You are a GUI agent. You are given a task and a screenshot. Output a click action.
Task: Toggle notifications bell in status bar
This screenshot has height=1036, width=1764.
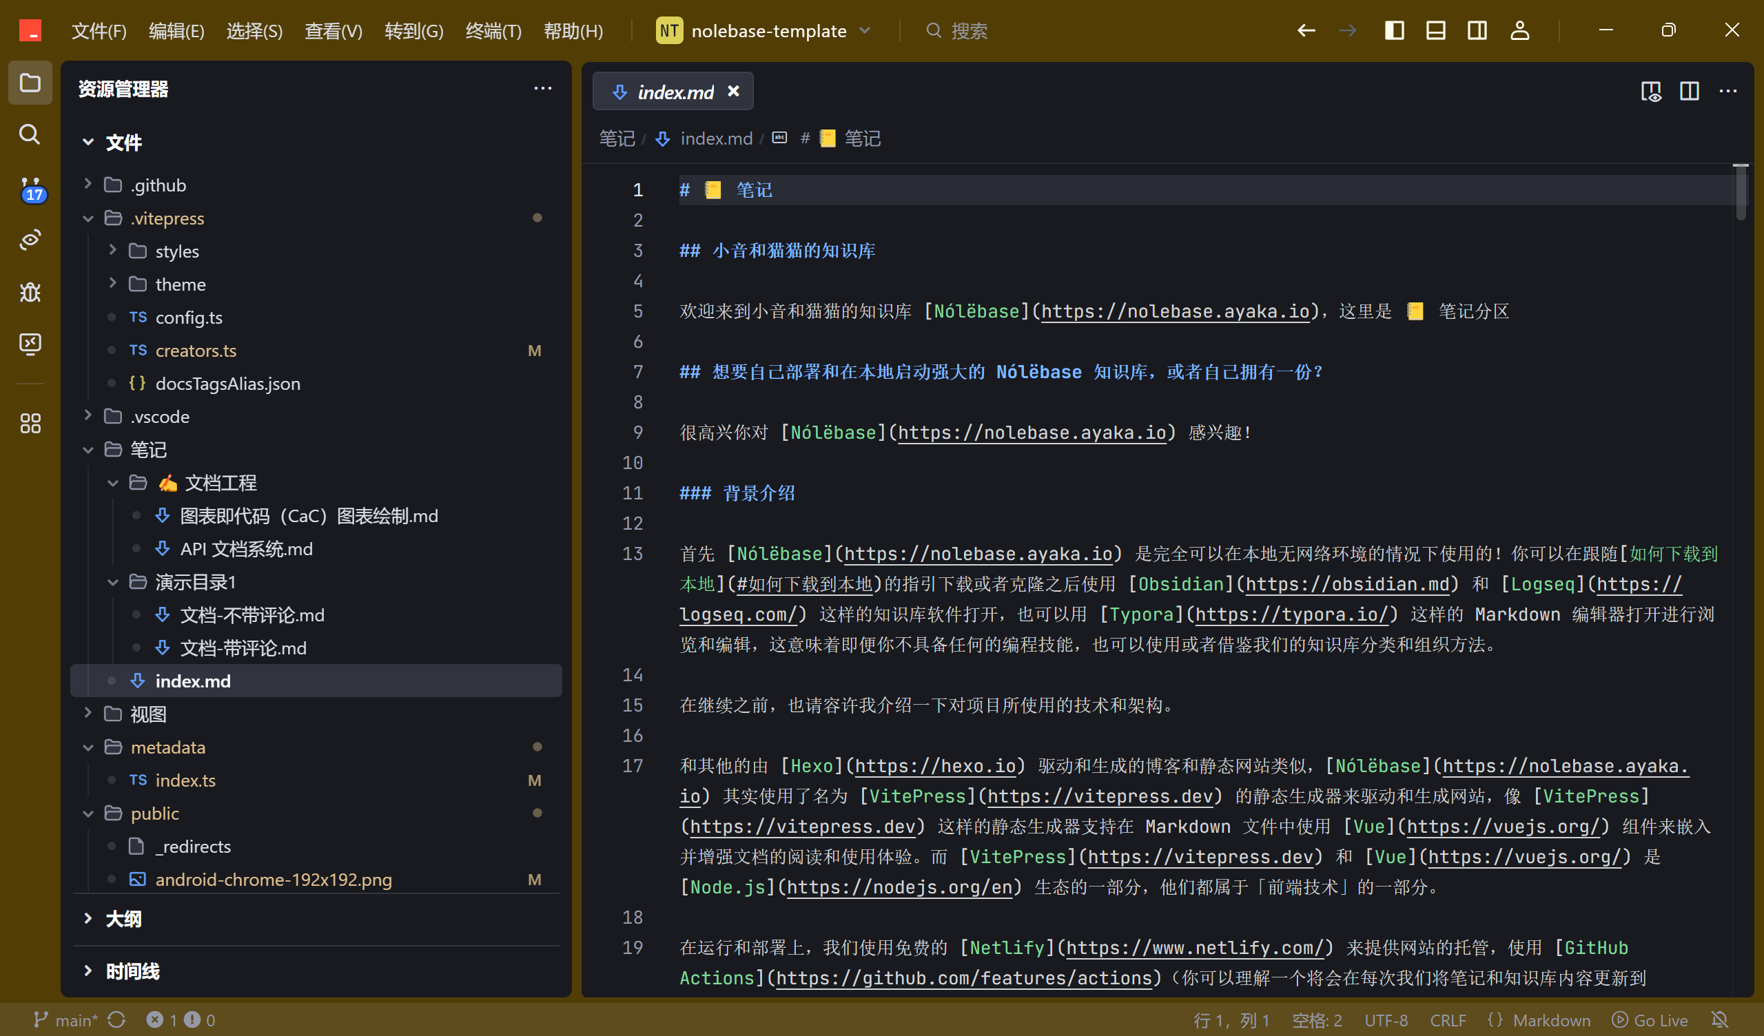pos(1720,1020)
